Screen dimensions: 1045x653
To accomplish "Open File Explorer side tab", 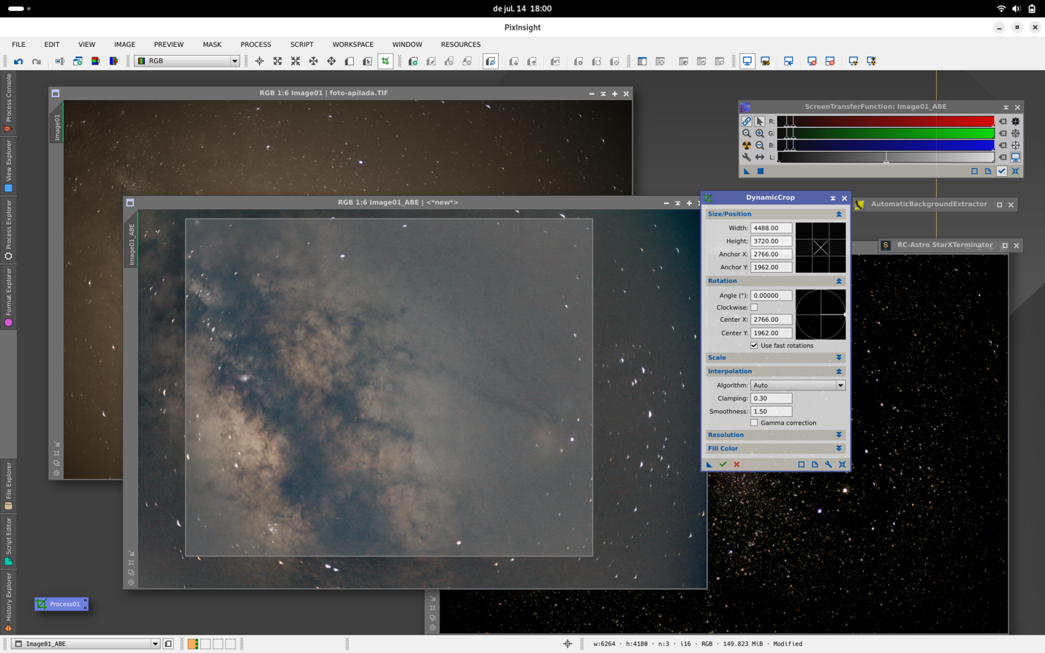I will click(x=8, y=486).
